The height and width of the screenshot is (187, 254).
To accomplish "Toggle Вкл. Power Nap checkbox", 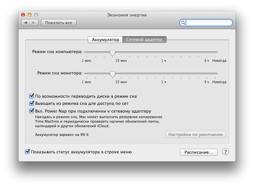I will click(32, 111).
